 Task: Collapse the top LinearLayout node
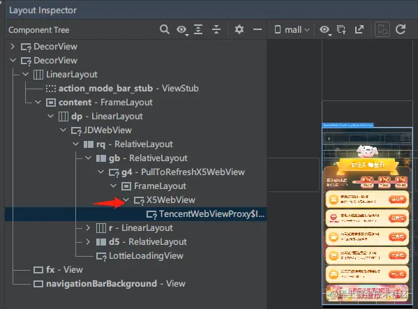(x=25, y=74)
